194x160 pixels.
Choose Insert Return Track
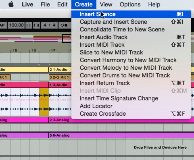[131, 83]
